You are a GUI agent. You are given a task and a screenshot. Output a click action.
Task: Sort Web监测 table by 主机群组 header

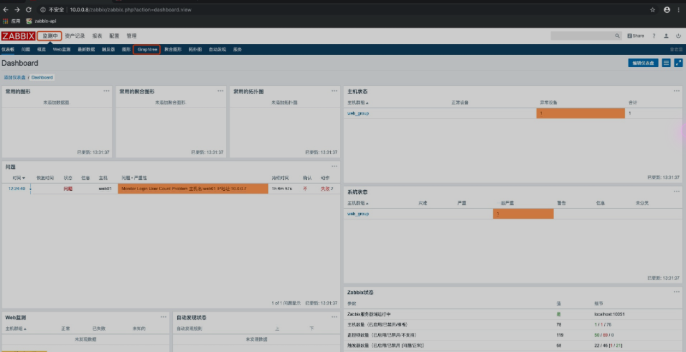[x=16, y=329]
